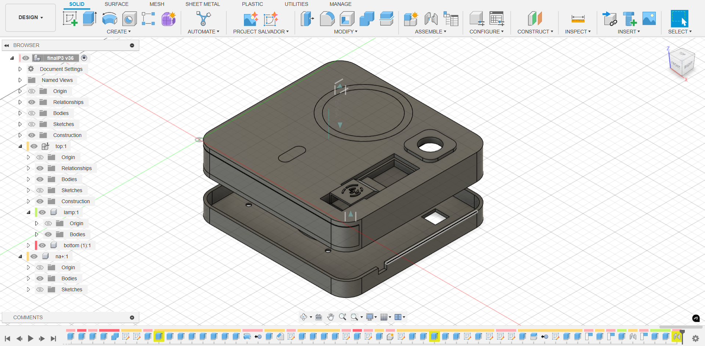Image resolution: width=705 pixels, height=346 pixels.
Task: Open the INSPECT menu label
Action: pyautogui.click(x=578, y=32)
